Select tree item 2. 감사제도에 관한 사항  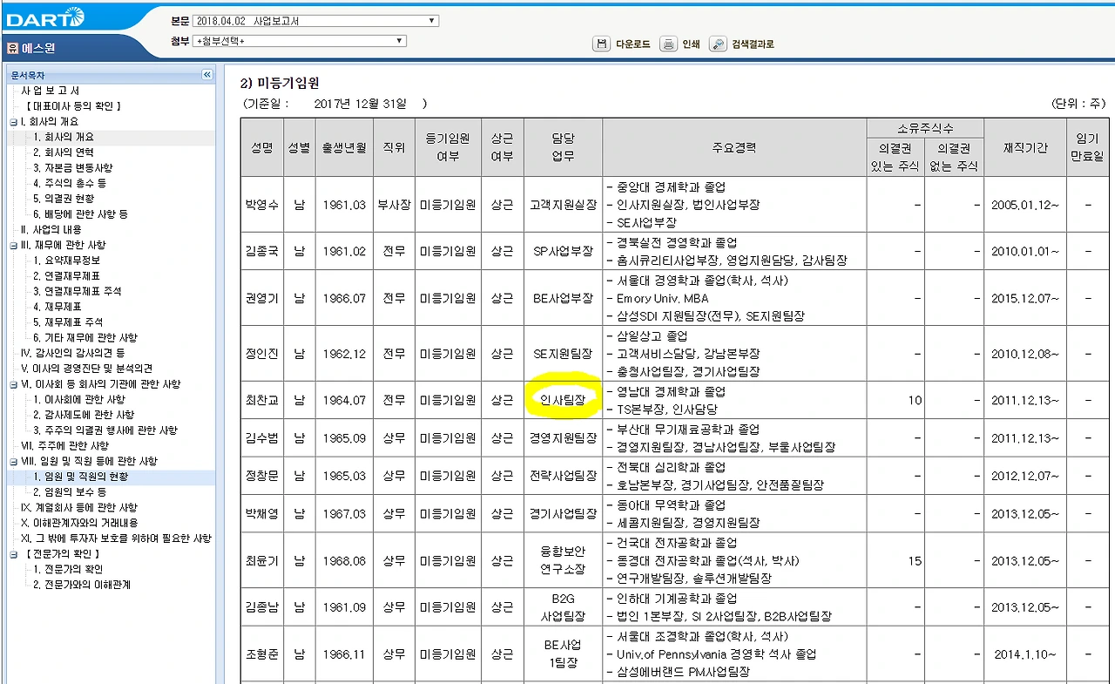pyautogui.click(x=84, y=415)
